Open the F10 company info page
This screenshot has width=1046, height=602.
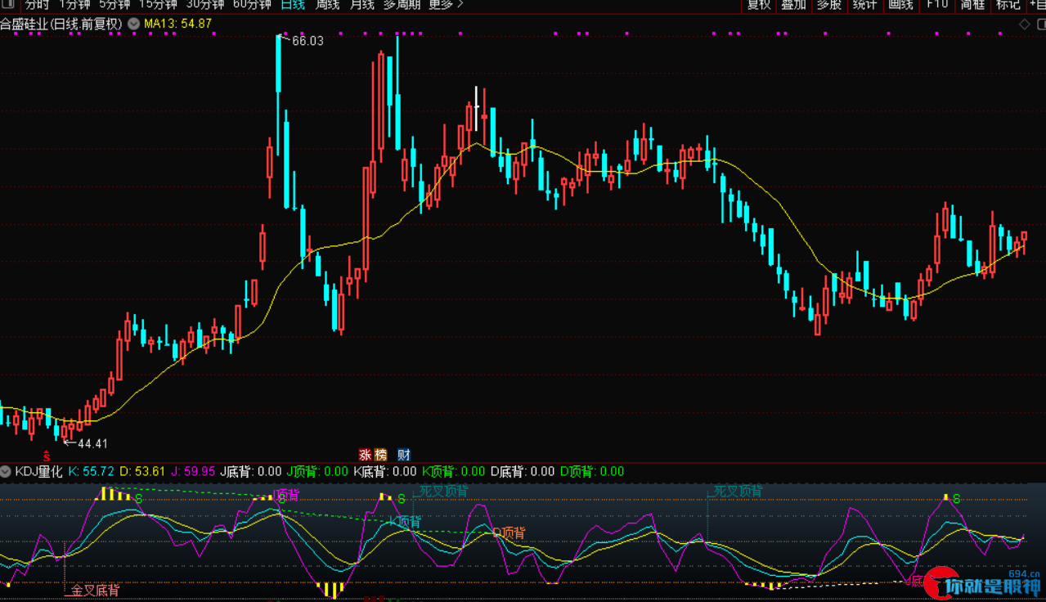(937, 4)
